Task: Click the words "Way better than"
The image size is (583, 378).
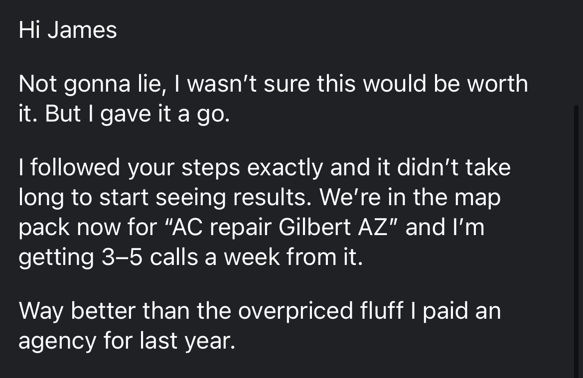Action: (x=104, y=312)
